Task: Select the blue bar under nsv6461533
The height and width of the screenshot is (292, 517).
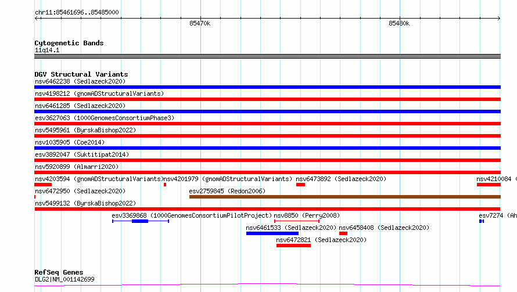Action: (x=272, y=233)
